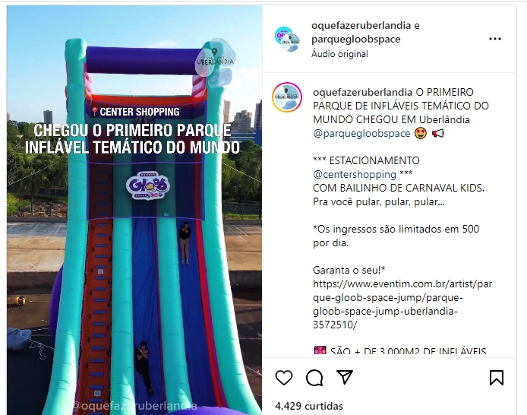Click the Gloob logo on the slide
Image resolution: width=527 pixels, height=415 pixels.
pos(148,185)
